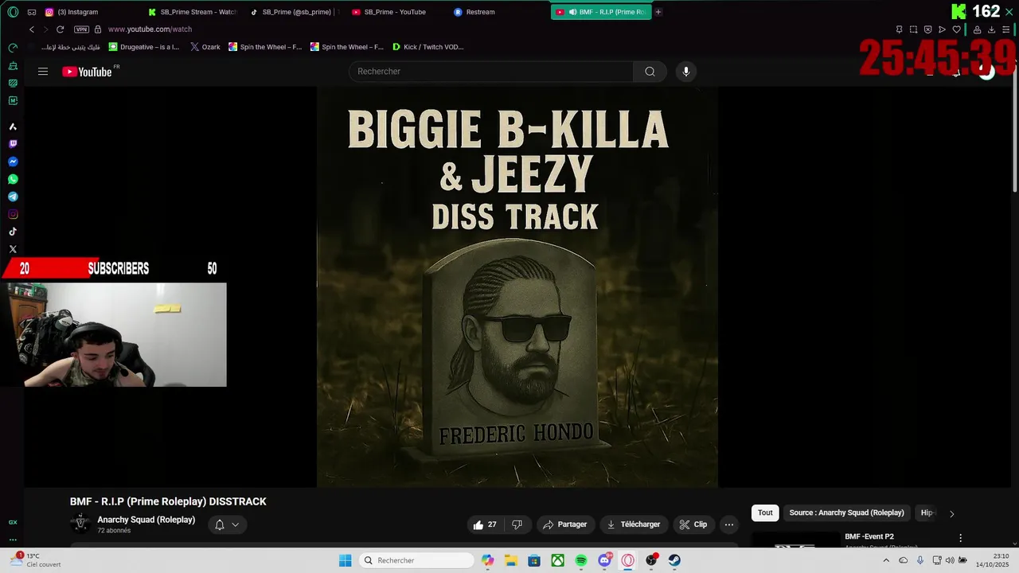Toggle the browser VPN badge
Screen dimensions: 1019x573
[81, 29]
